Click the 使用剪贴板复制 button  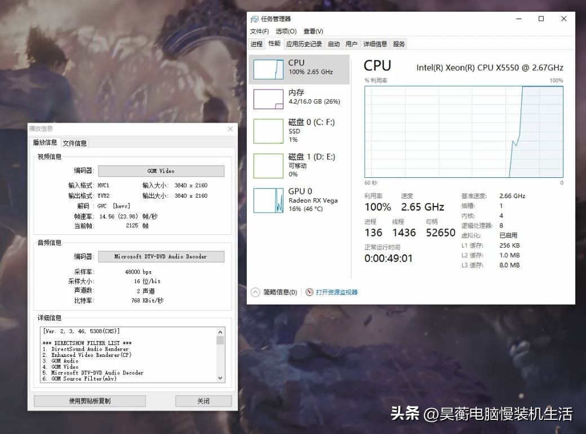click(89, 401)
